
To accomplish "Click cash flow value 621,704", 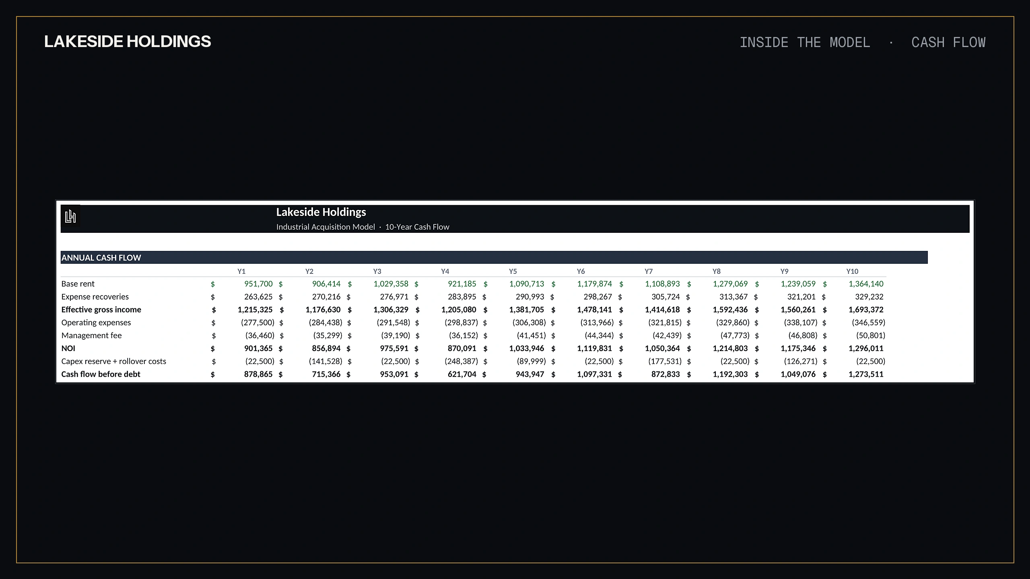I will tap(462, 374).
